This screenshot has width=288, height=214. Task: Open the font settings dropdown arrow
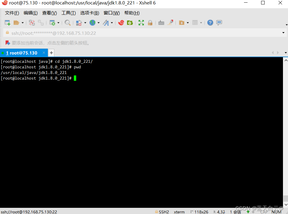tap(112, 22)
